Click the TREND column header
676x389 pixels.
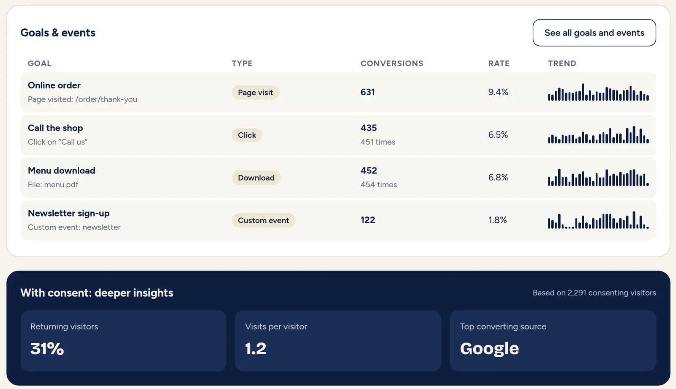click(x=562, y=63)
